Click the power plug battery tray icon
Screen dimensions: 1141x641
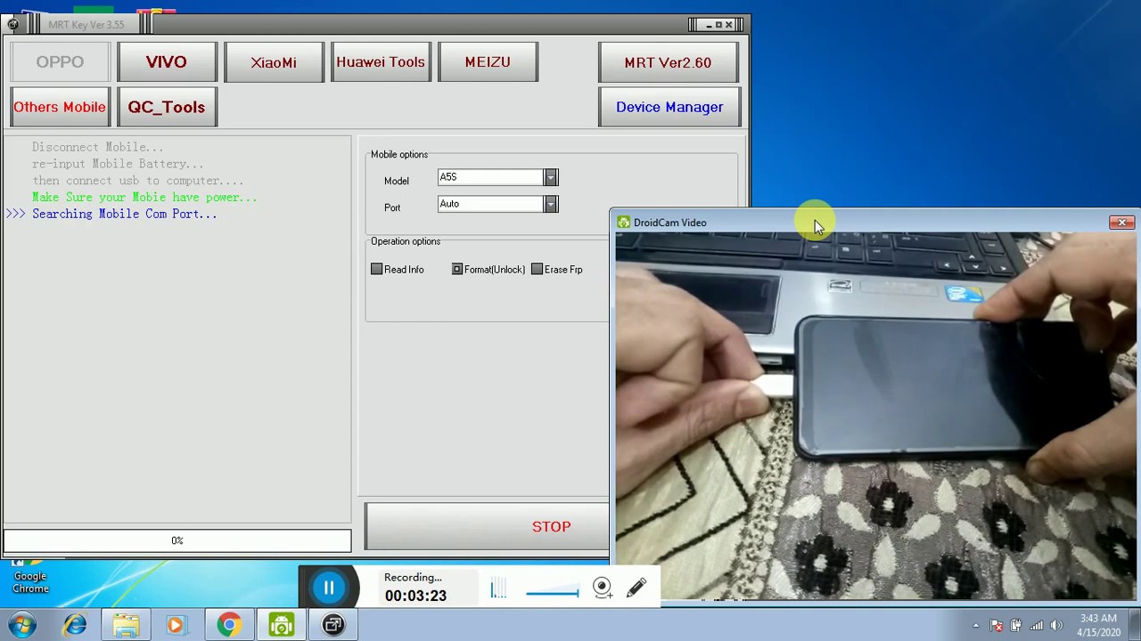[x=1016, y=626]
